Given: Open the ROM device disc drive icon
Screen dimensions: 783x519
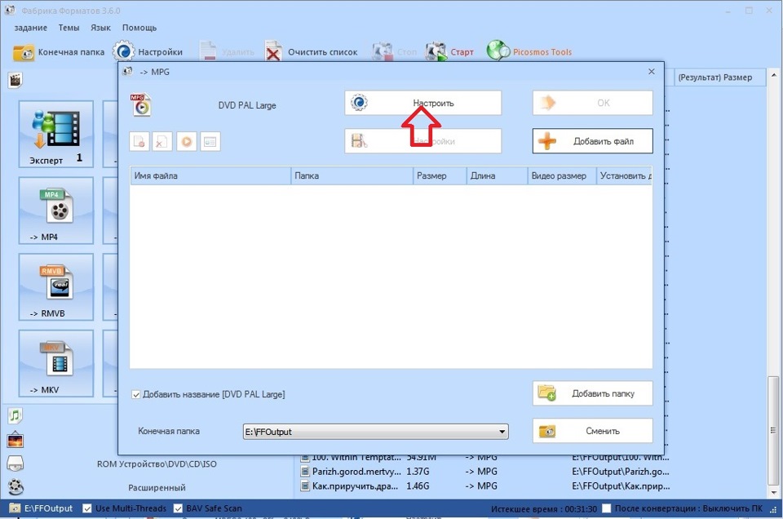Looking at the screenshot, I should (15, 464).
